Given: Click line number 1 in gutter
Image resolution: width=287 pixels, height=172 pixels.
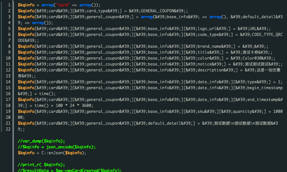Looking at the screenshot, I should (9, 5).
